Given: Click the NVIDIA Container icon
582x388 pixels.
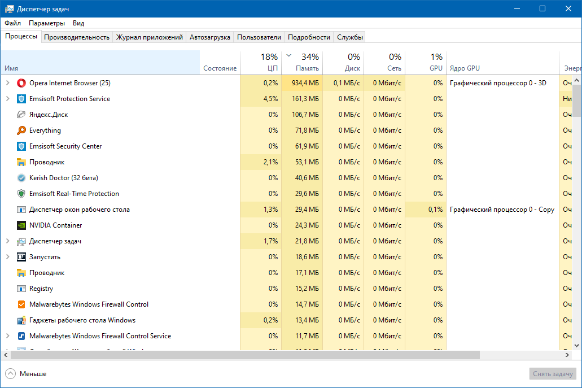Looking at the screenshot, I should 21,225.
